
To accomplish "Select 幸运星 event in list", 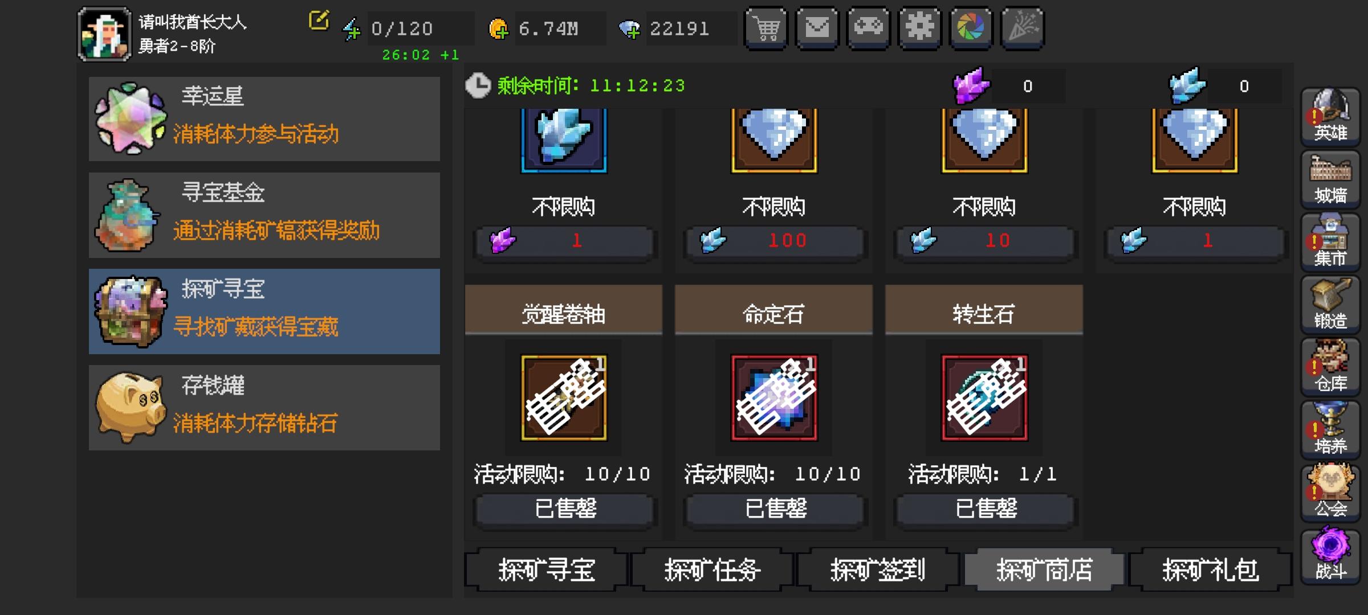I will 264,118.
